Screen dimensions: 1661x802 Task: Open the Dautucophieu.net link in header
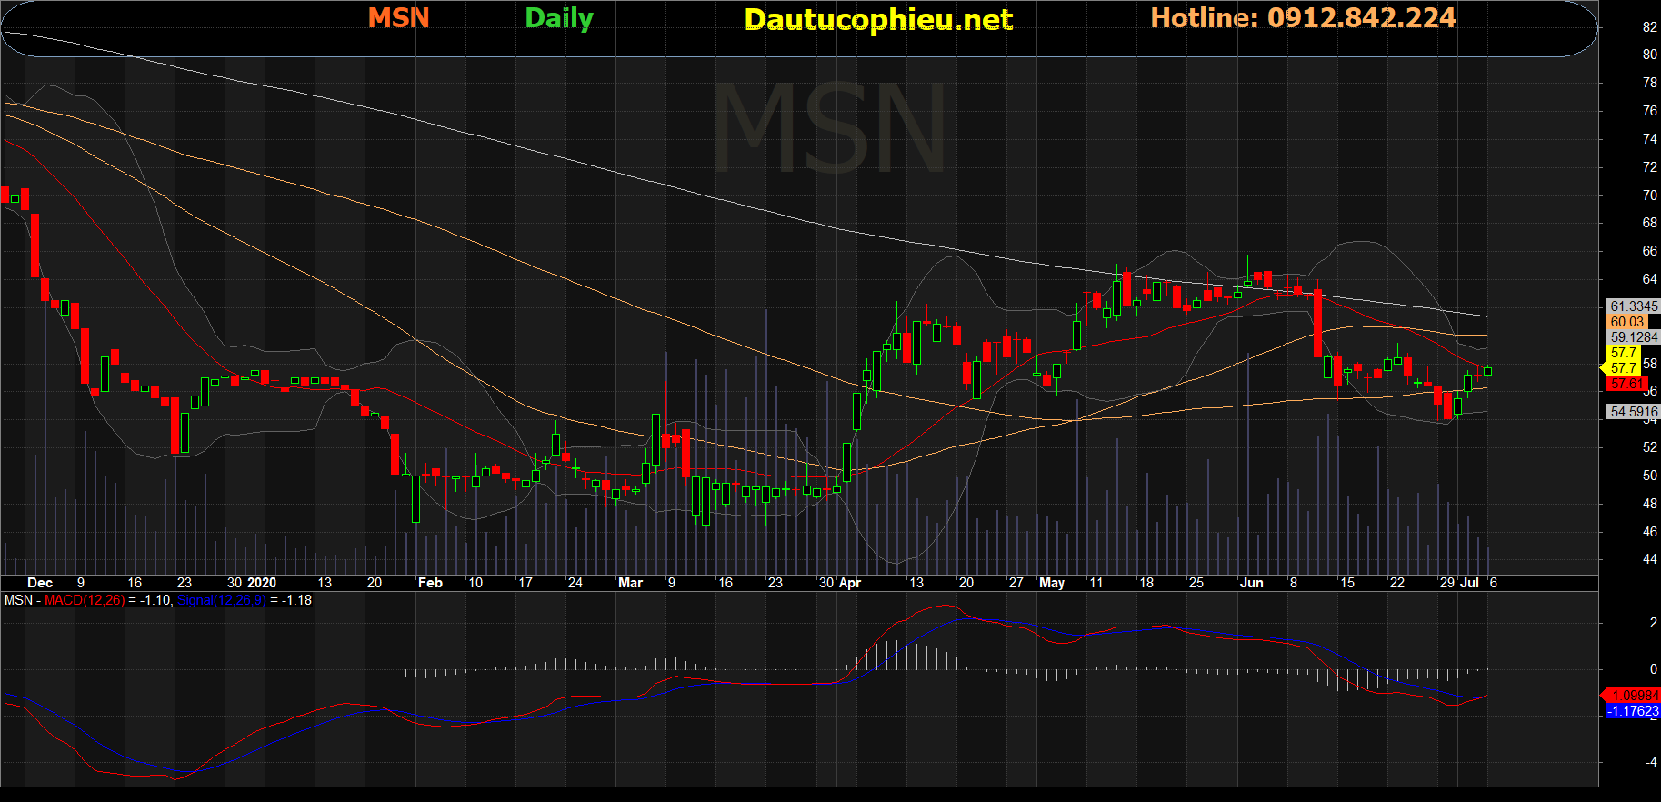click(x=877, y=19)
